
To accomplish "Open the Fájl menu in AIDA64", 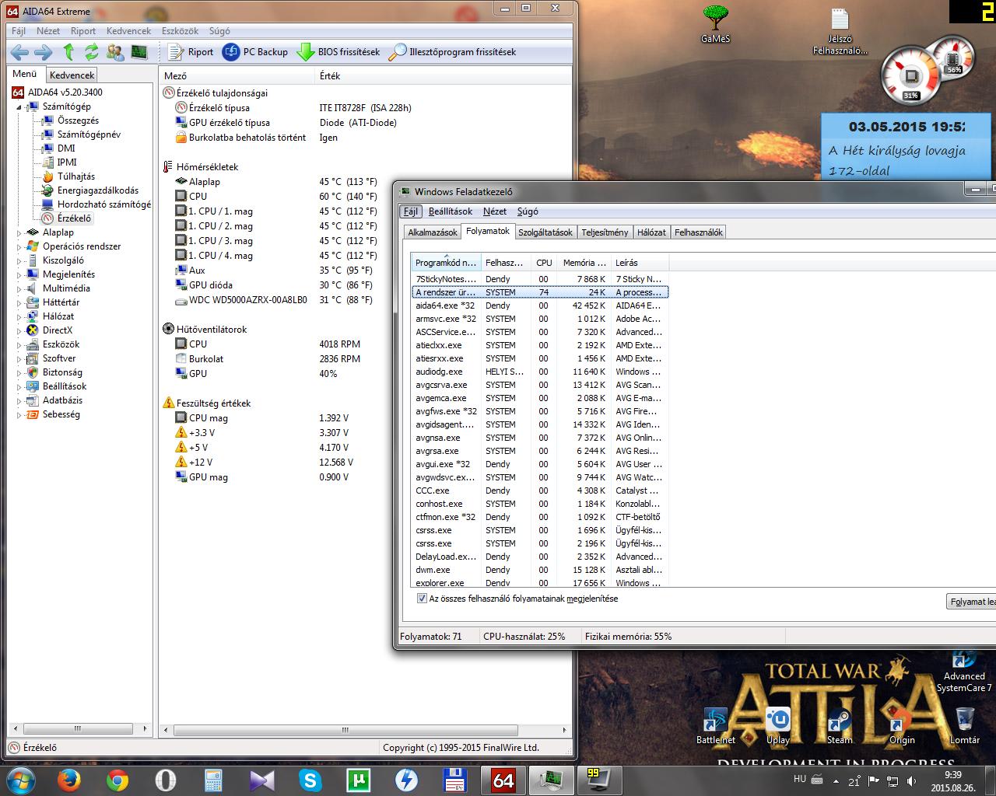I will 19,31.
